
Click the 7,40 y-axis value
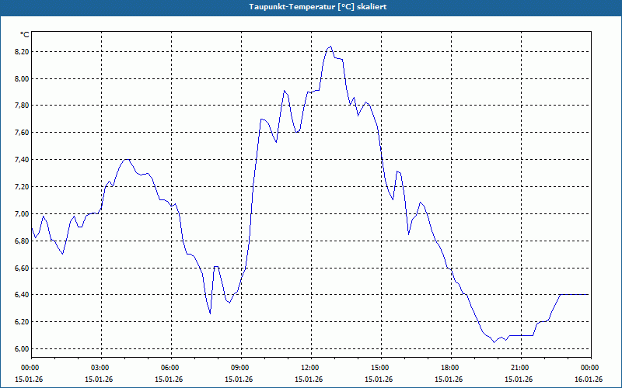pos(23,160)
